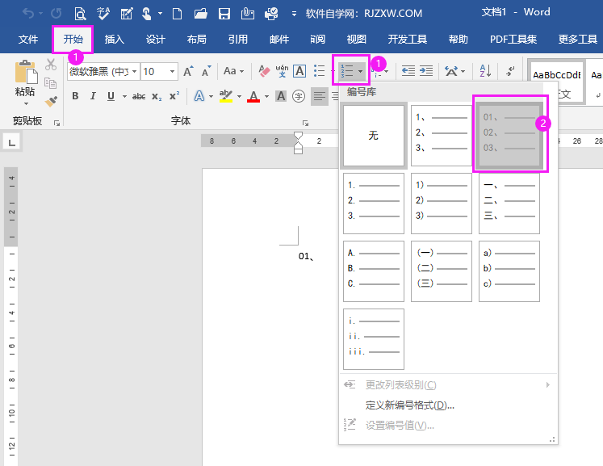Screen dimensions: 603x466
Task: Open the font name dropdown
Action: click(x=134, y=72)
